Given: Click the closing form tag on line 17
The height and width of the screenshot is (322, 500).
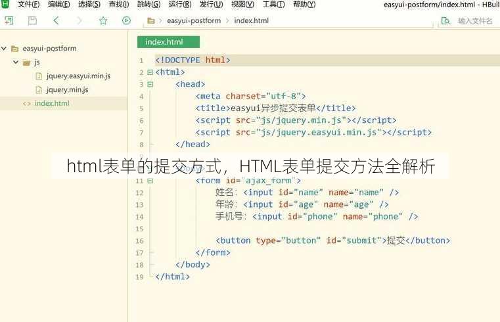Looking at the screenshot, I should pos(213,253).
